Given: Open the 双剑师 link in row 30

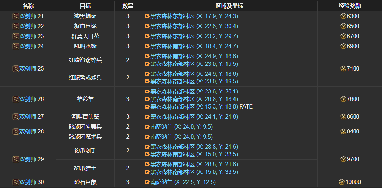Looking at the screenshot, I should 28,182.
